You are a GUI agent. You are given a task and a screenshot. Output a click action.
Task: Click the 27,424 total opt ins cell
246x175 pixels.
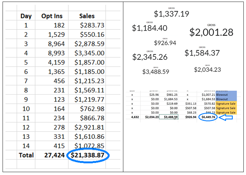point(54,155)
